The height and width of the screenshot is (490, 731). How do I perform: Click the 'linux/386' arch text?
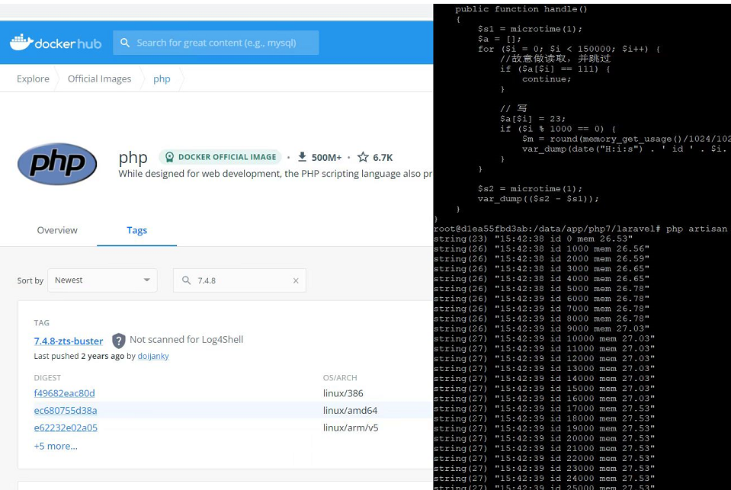[343, 393]
